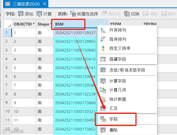Click the Shape 面 cell in row 4
177x135 pixels.
point(44,59)
